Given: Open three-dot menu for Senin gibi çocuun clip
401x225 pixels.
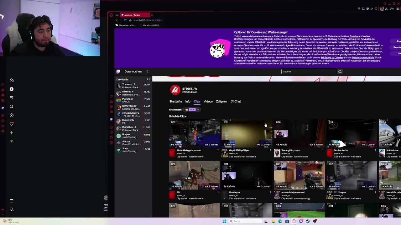Looking at the screenshot, I should point(323,151).
